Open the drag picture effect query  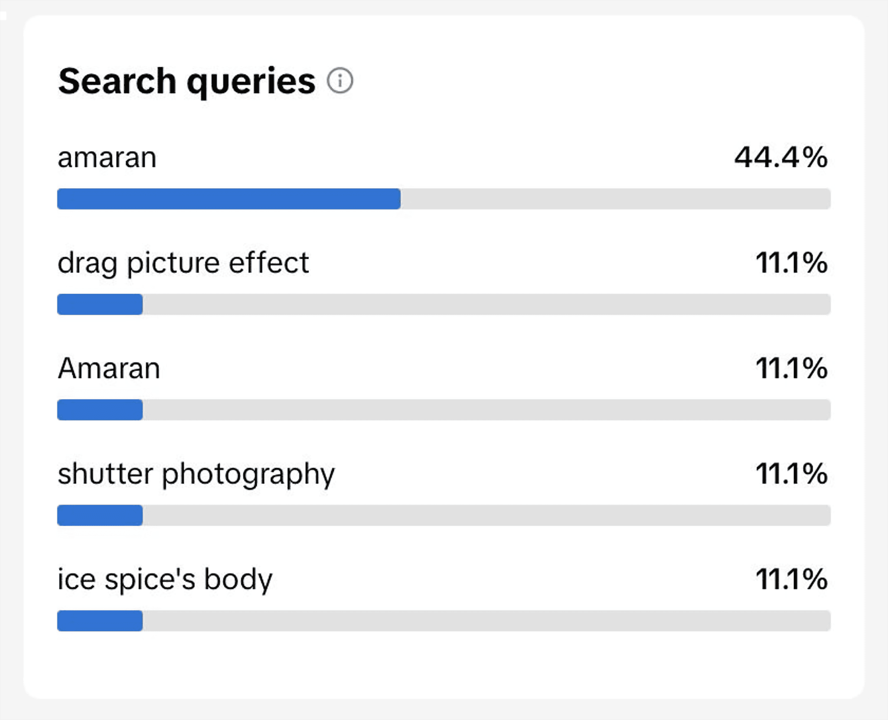pyautogui.click(x=183, y=263)
